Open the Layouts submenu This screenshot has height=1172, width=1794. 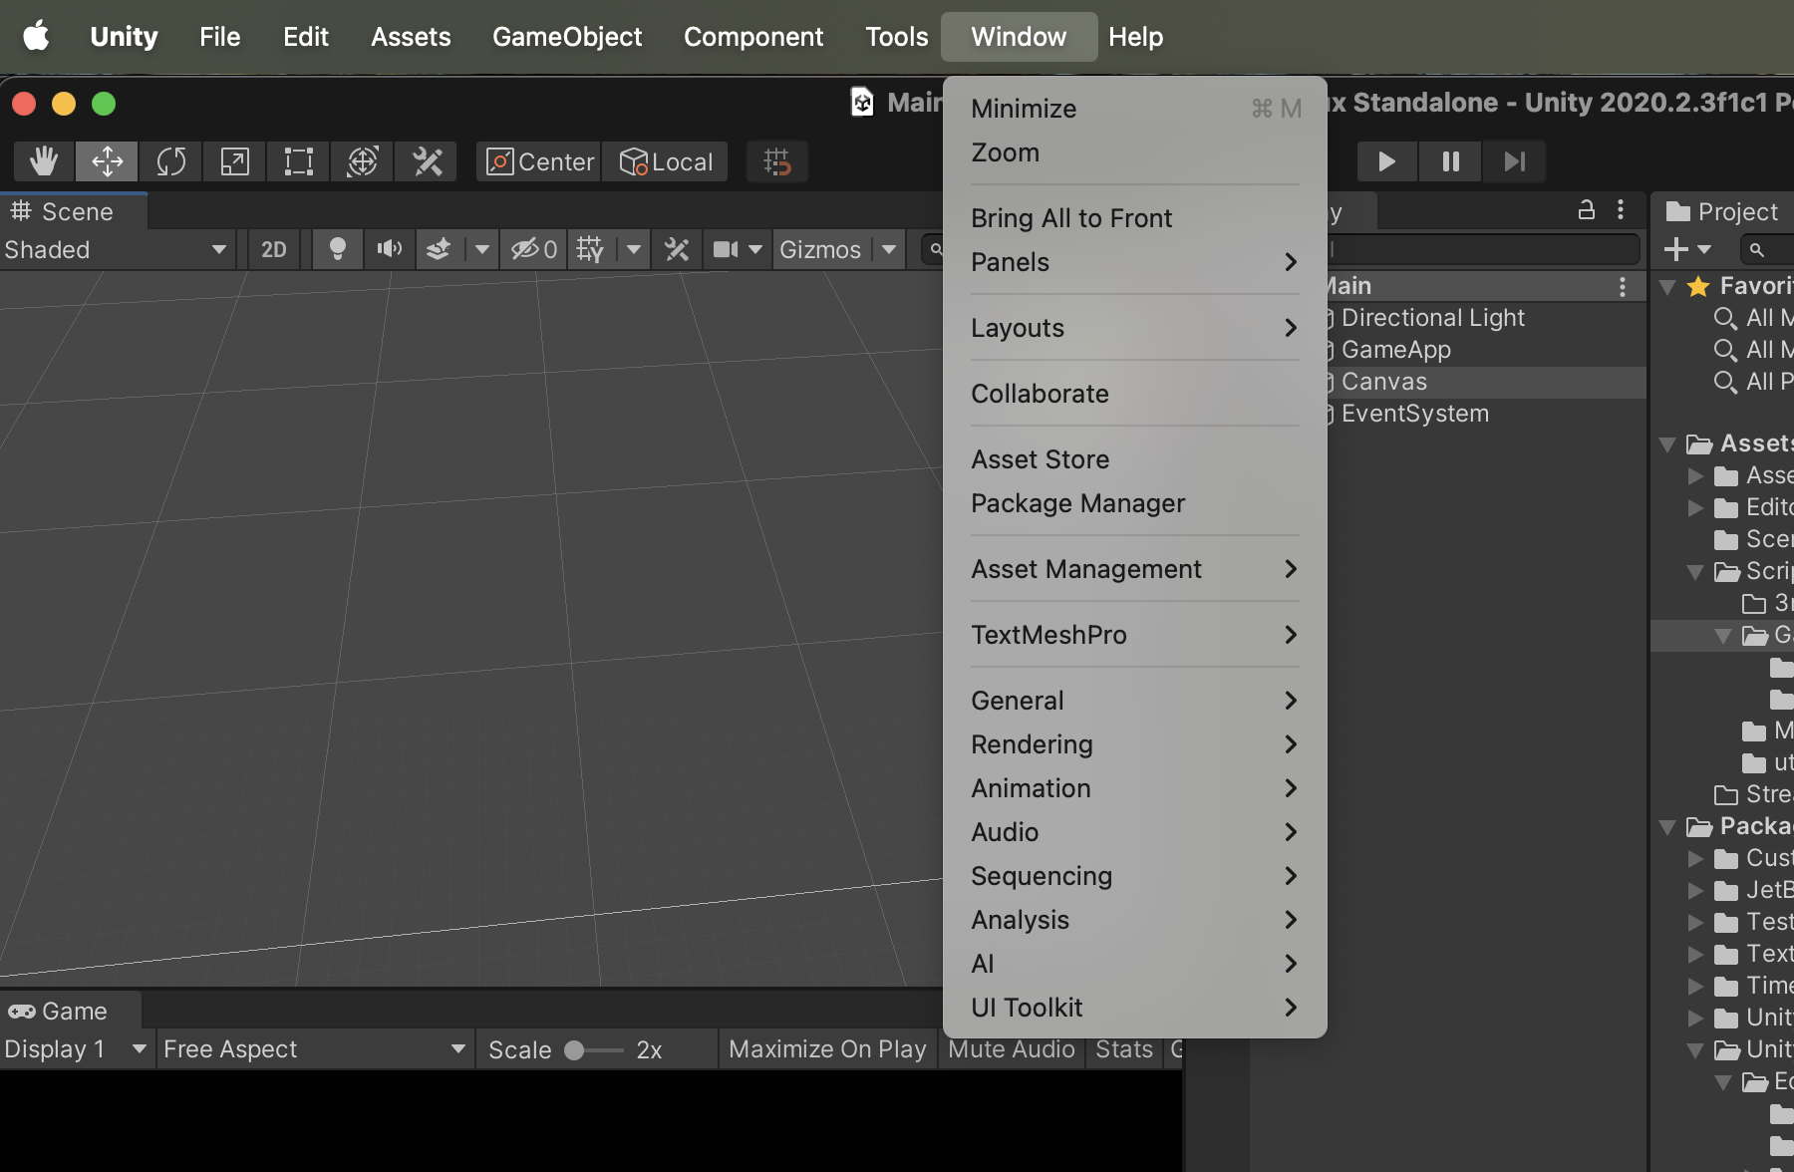[x=1135, y=328]
